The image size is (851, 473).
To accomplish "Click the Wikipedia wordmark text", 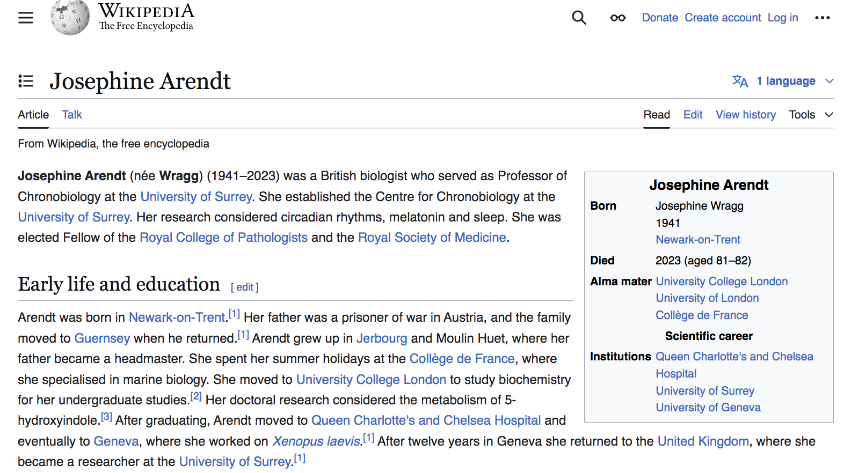I will point(146,11).
